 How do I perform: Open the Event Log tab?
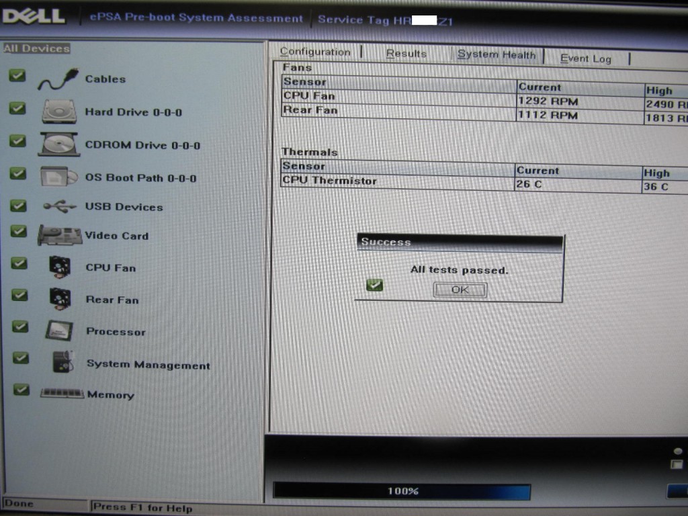click(586, 58)
